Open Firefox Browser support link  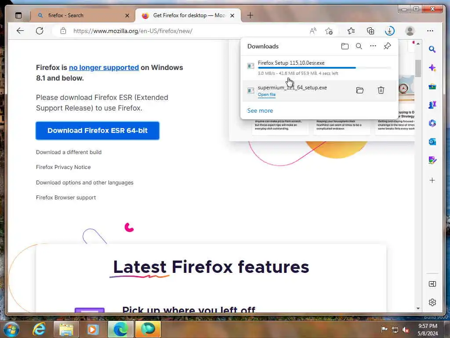click(66, 198)
